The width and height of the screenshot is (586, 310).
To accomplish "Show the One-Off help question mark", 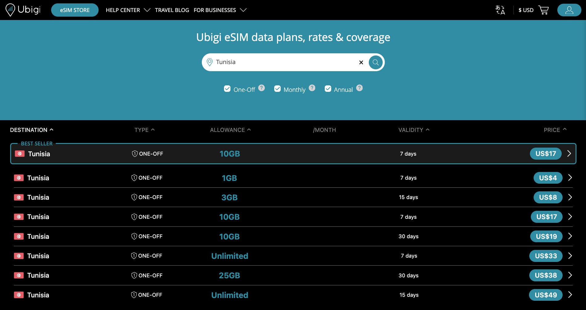I will (x=262, y=88).
